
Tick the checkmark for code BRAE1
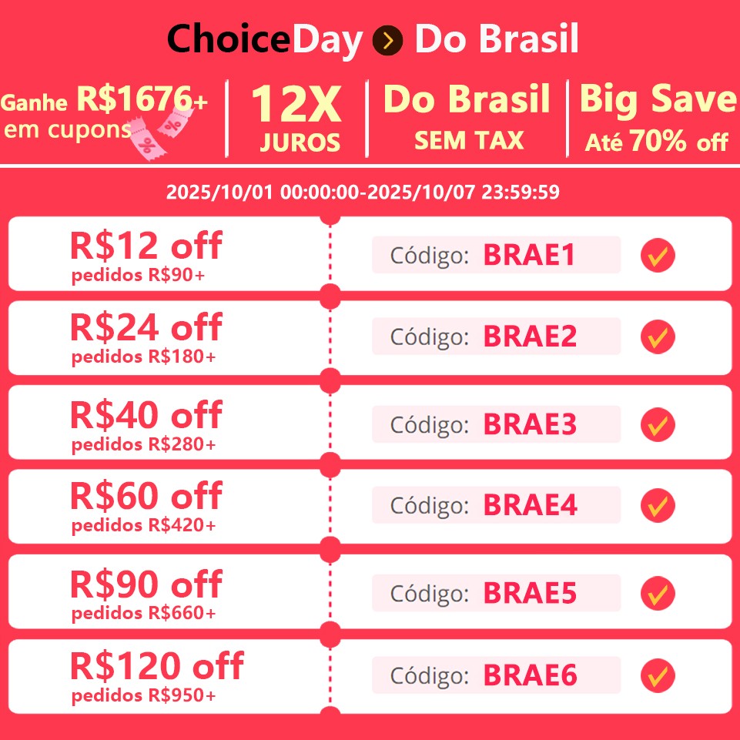tap(658, 256)
